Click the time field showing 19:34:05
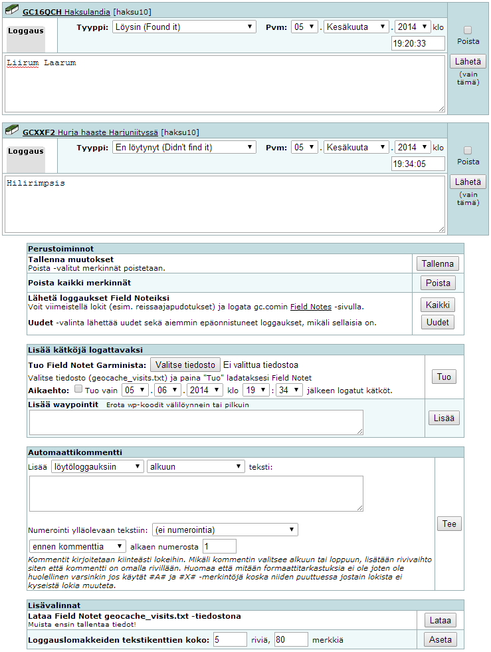This screenshot has width=491, height=652. click(418, 164)
